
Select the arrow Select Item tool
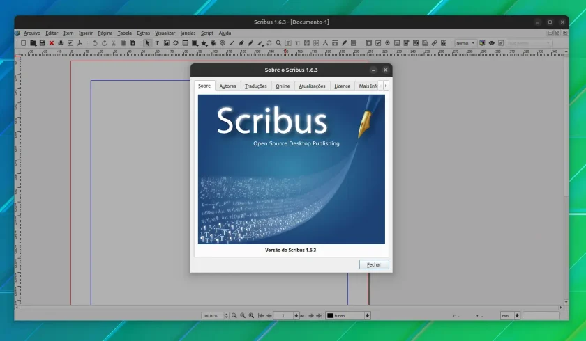tap(147, 43)
